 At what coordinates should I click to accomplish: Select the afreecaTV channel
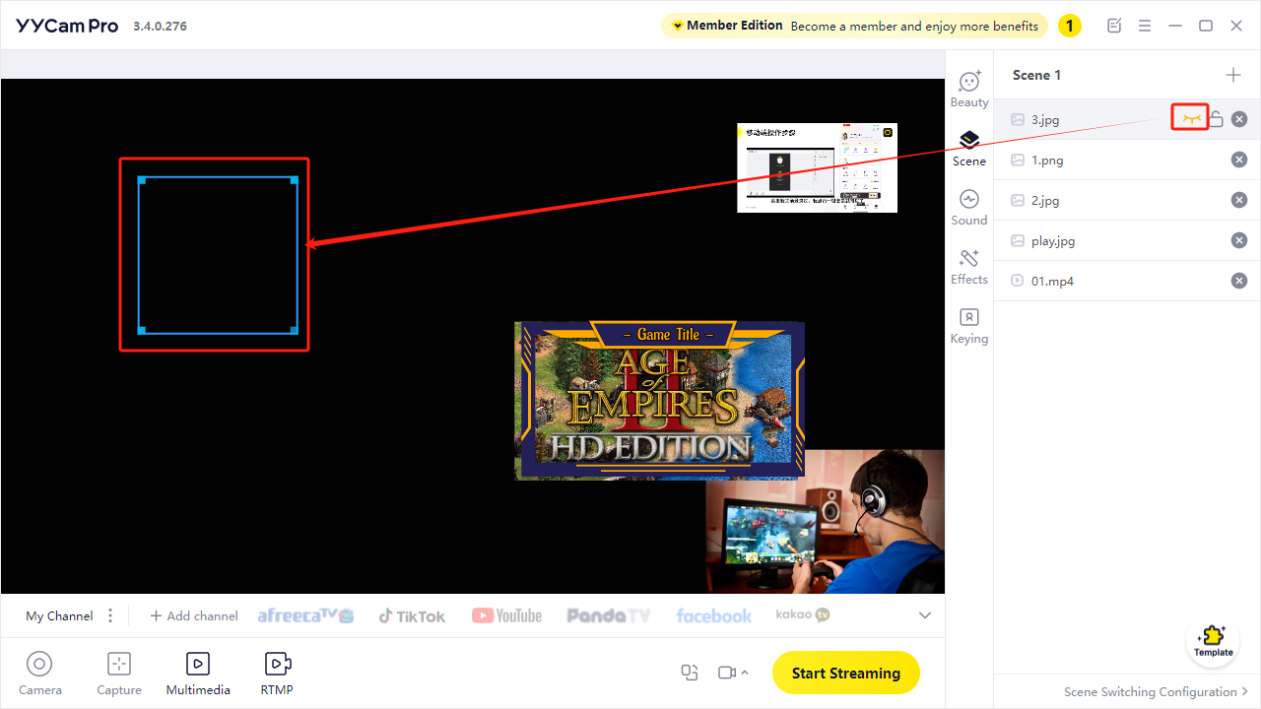pyautogui.click(x=305, y=615)
